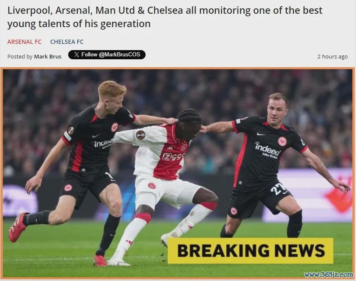Click Europa League patch on Ajax sleeve
The image size is (356, 281).
(140, 135)
